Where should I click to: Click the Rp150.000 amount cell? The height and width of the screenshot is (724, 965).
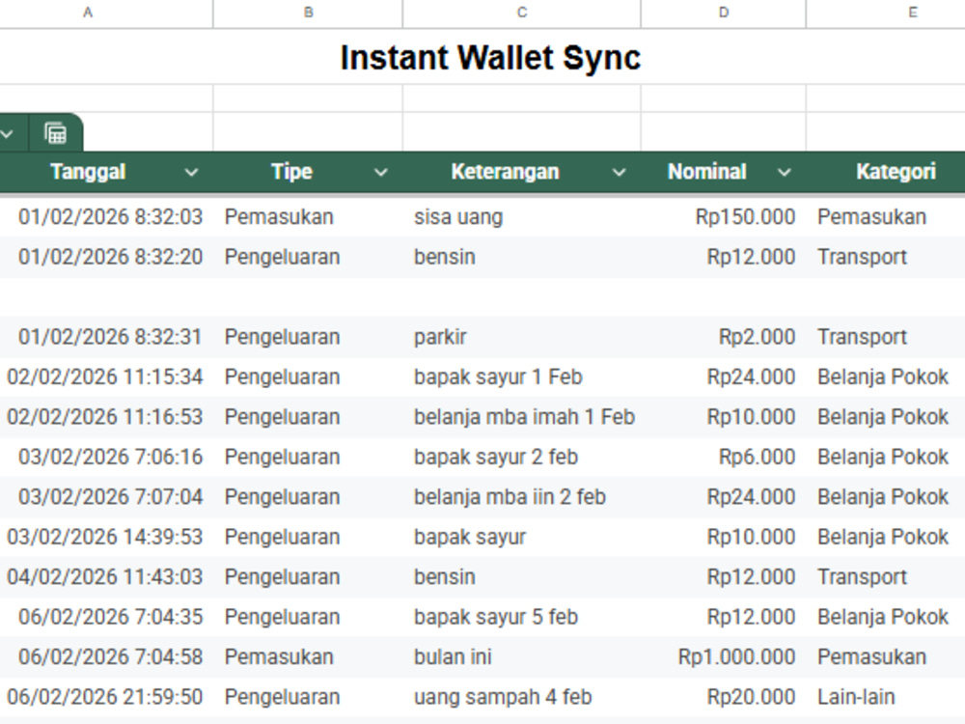point(723,216)
